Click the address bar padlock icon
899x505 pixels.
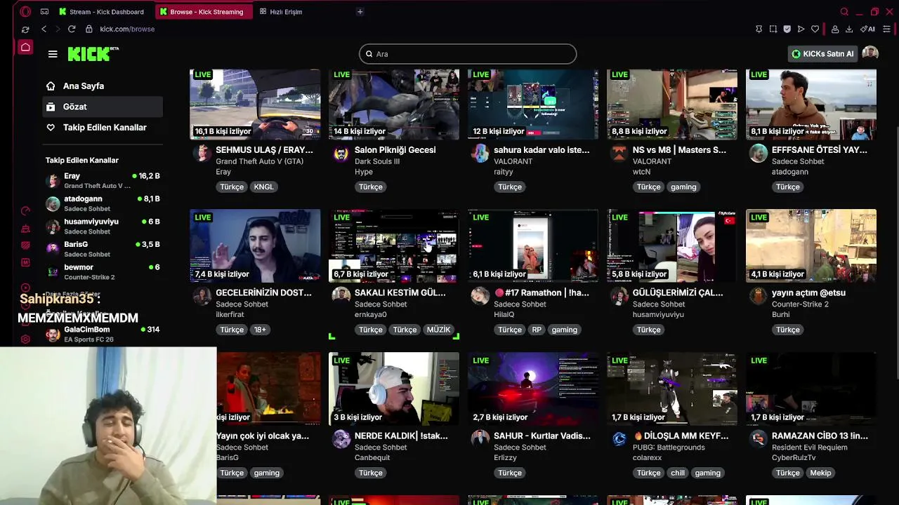tap(89, 29)
